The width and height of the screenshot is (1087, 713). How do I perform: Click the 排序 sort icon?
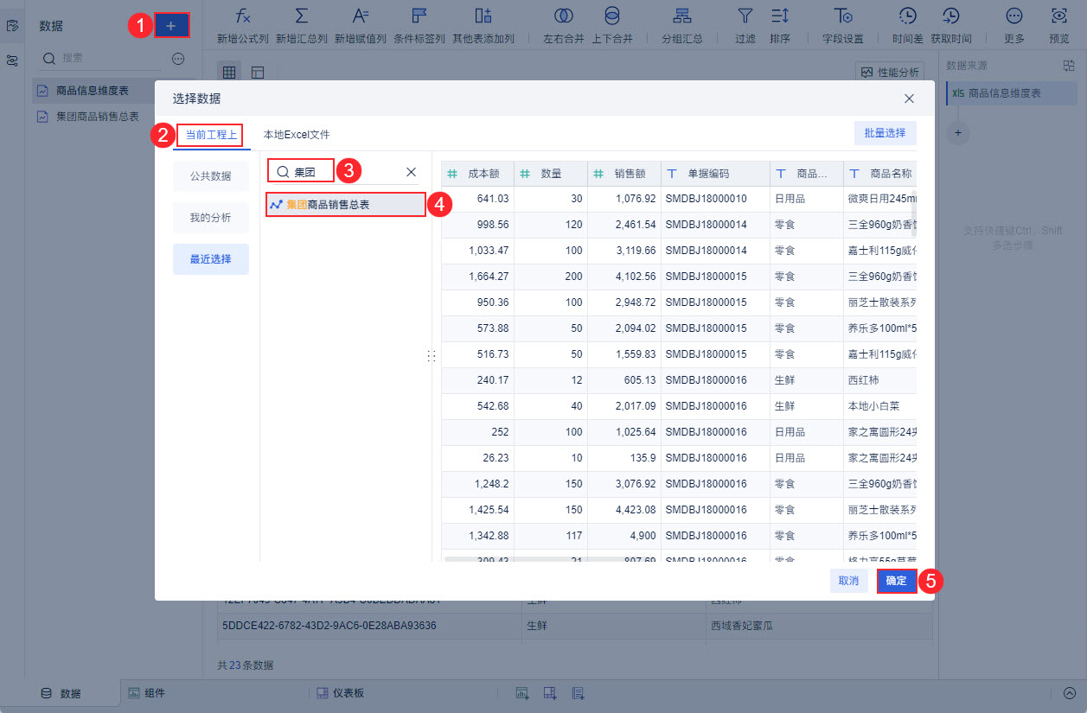780,16
